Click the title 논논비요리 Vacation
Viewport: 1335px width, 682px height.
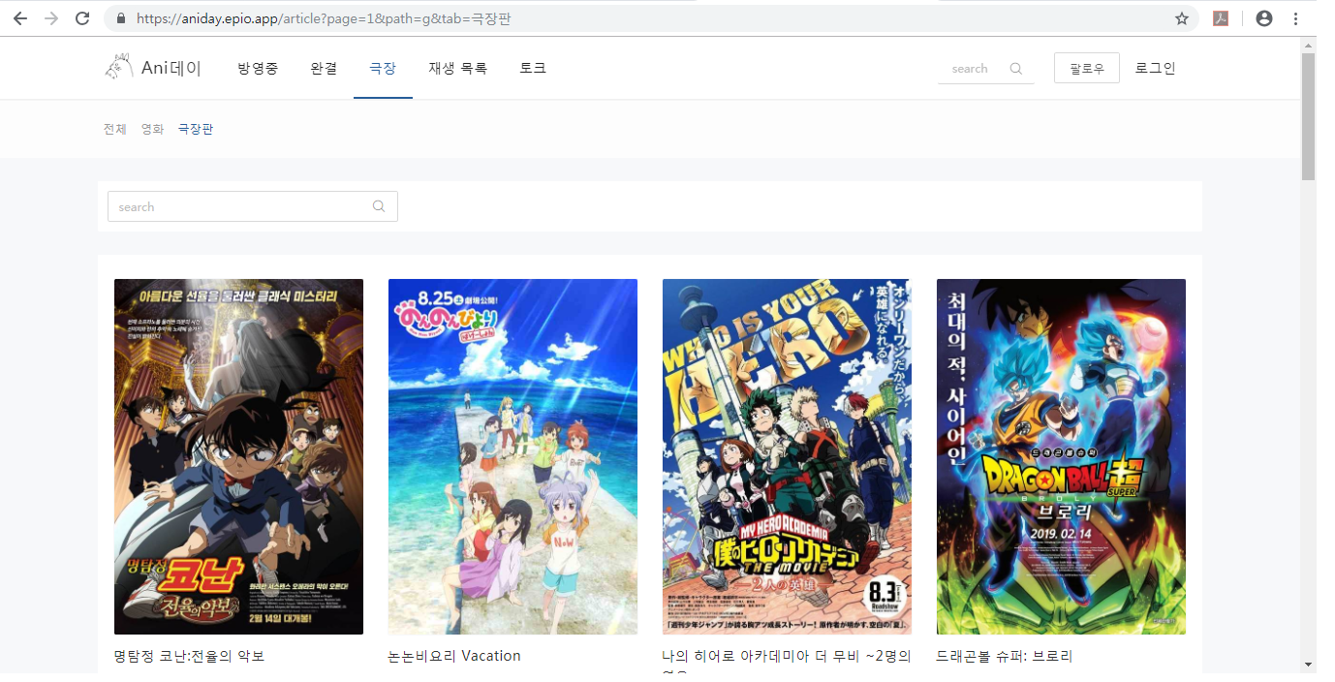coord(454,656)
